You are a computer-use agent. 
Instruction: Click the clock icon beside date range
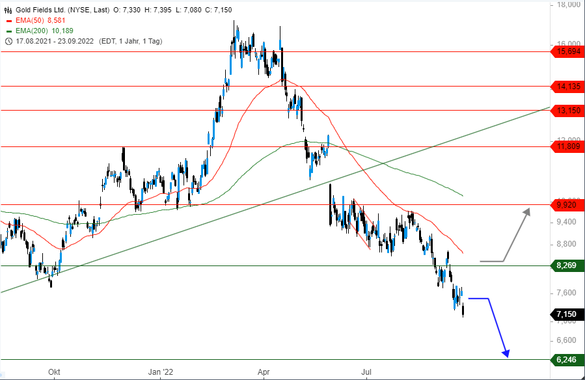pos(8,42)
